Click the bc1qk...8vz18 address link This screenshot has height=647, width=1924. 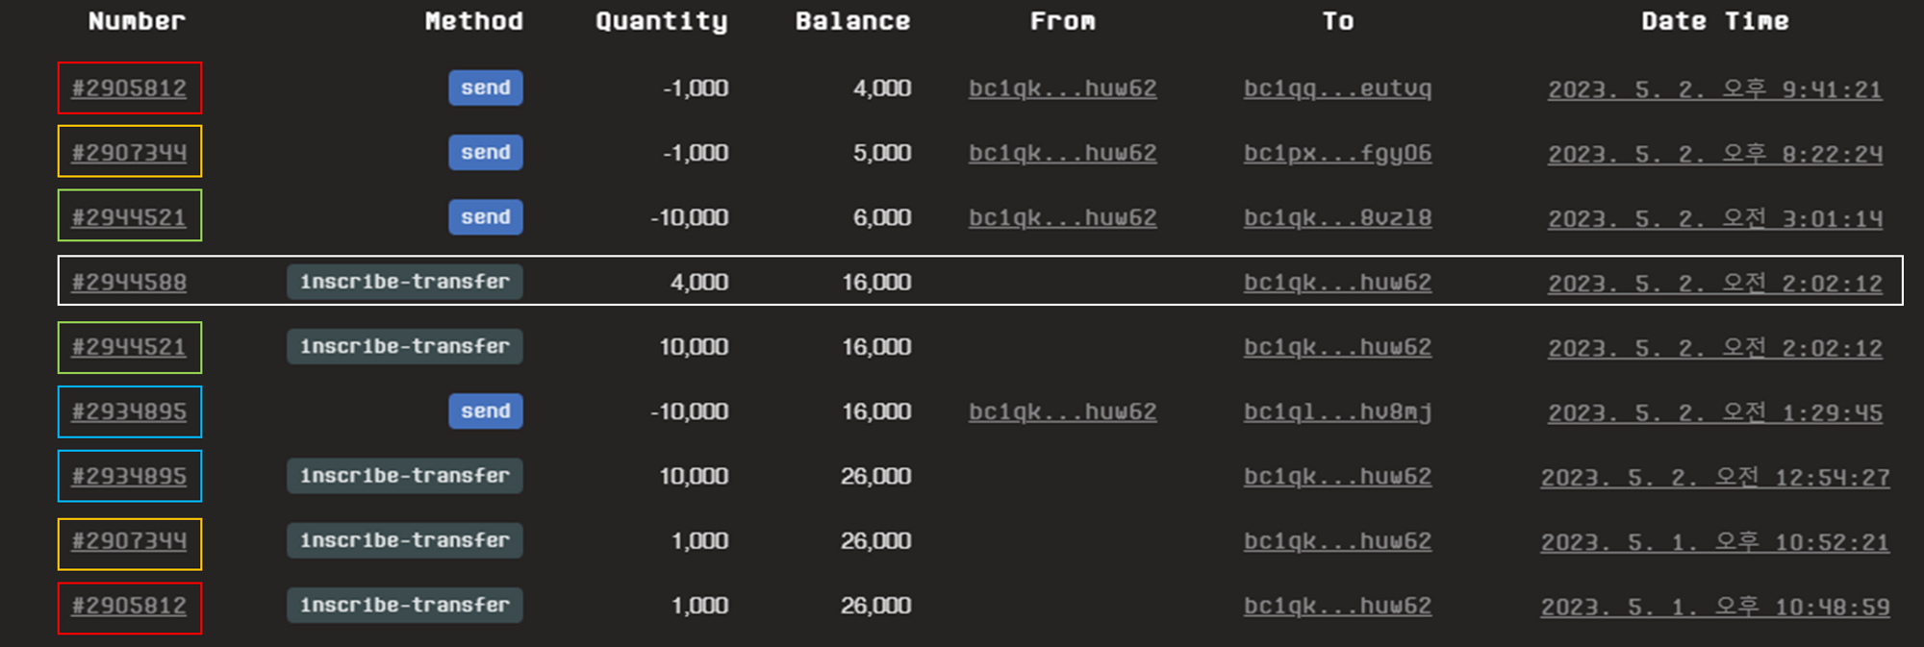click(x=1337, y=218)
